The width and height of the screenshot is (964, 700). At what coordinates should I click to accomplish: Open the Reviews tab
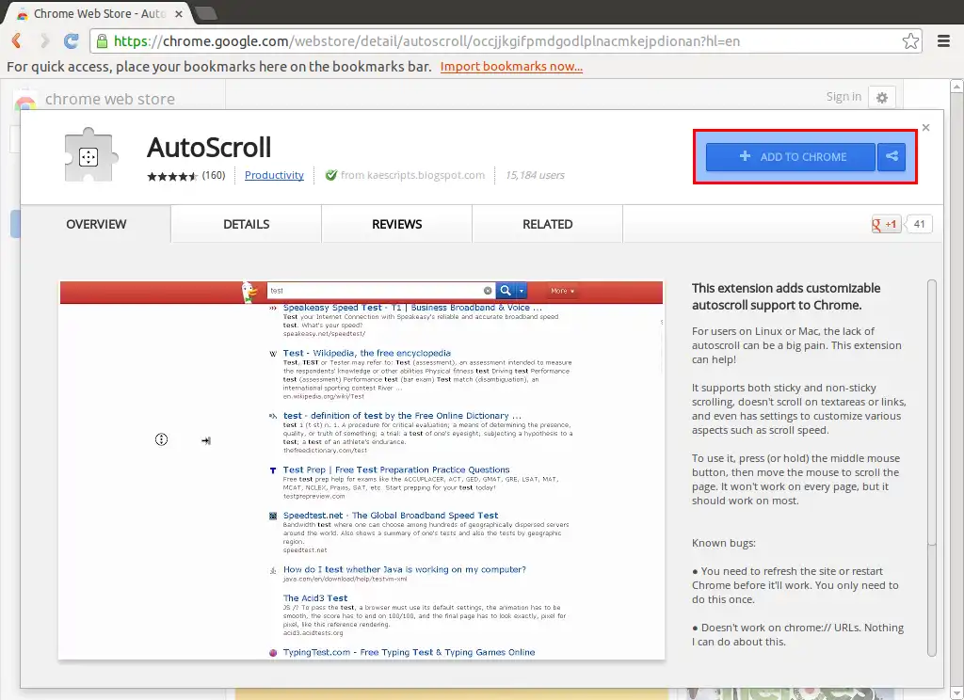[x=396, y=224]
